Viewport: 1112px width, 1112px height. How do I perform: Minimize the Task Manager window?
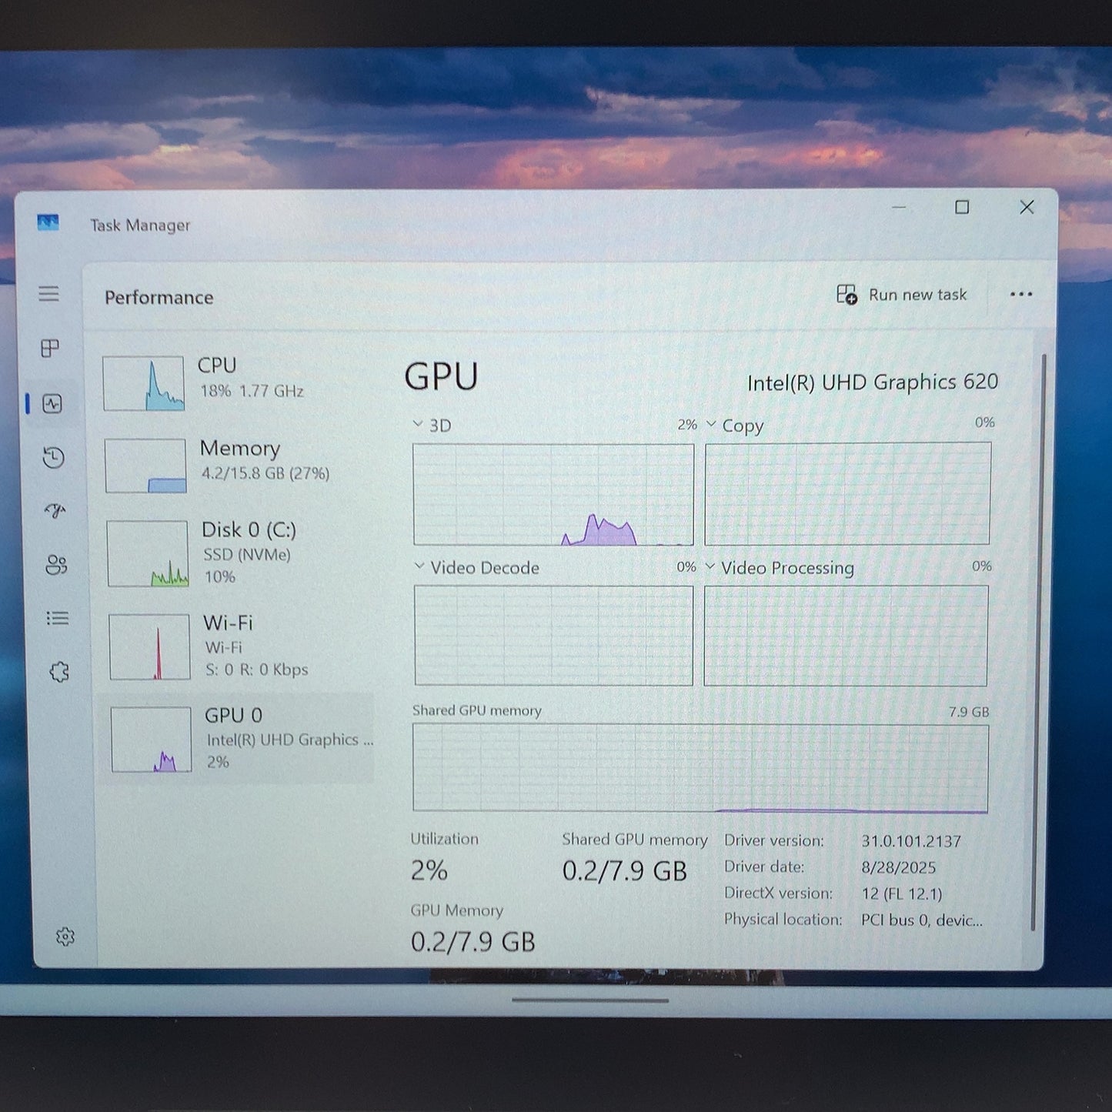pos(899,207)
